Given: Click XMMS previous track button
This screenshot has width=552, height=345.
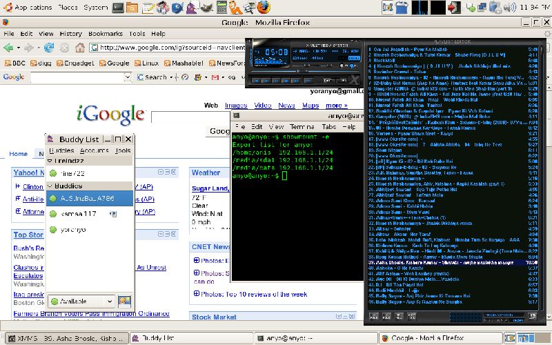Looking at the screenshot, I should coord(257,81).
